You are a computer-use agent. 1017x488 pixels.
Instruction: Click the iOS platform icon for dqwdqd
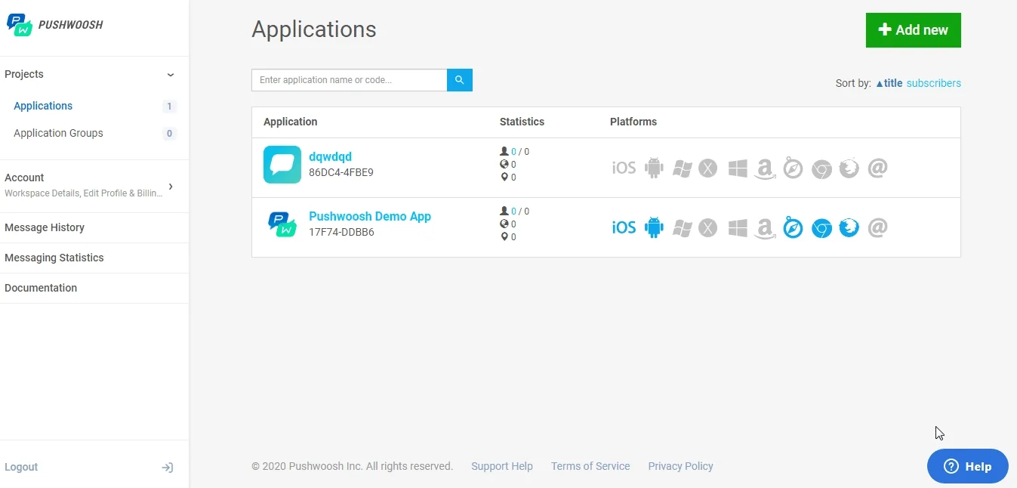[624, 168]
